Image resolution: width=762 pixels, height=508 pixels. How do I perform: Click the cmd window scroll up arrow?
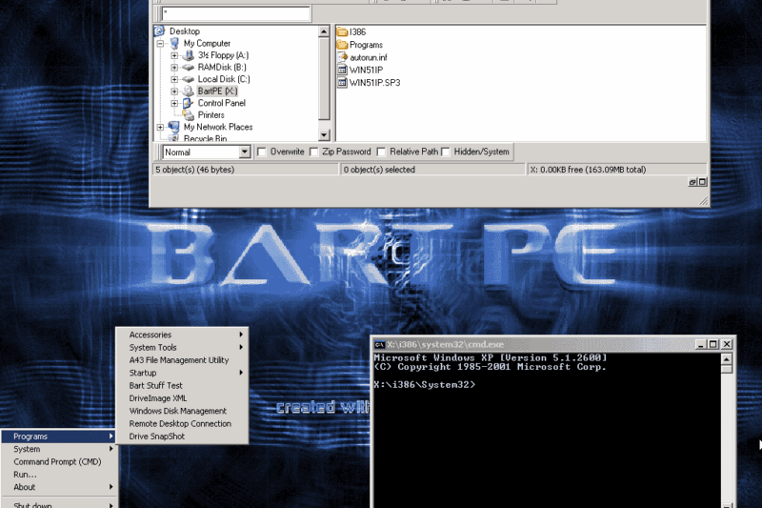(726, 359)
